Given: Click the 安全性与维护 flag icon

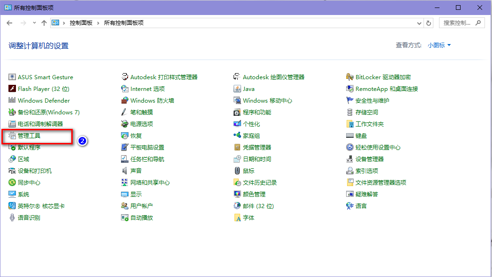Looking at the screenshot, I should (349, 100).
